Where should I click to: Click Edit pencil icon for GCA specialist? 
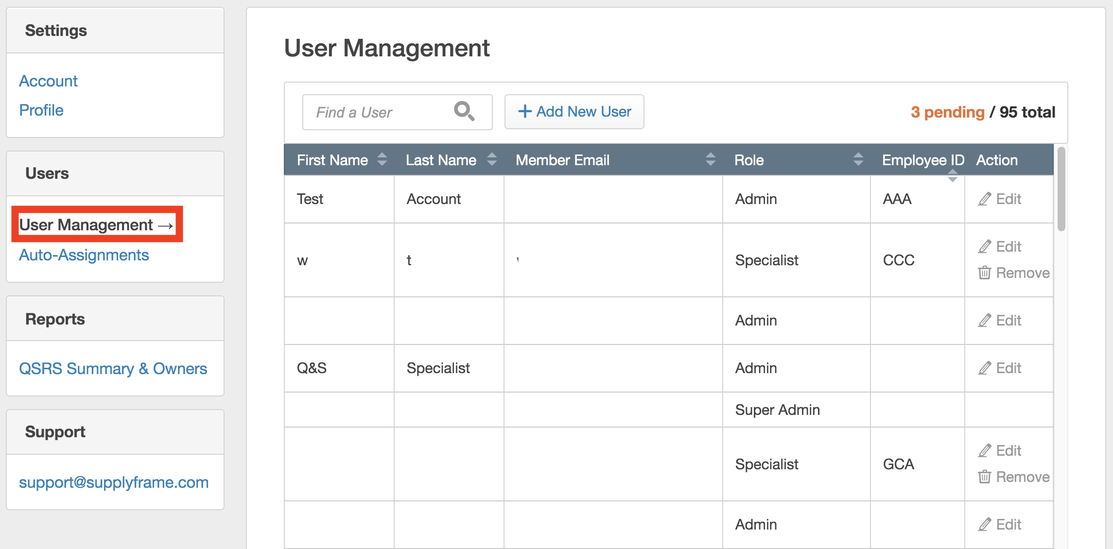pos(985,451)
